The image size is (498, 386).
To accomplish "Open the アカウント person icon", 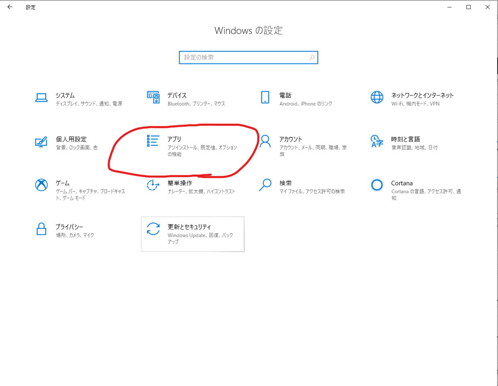I will pos(265,141).
